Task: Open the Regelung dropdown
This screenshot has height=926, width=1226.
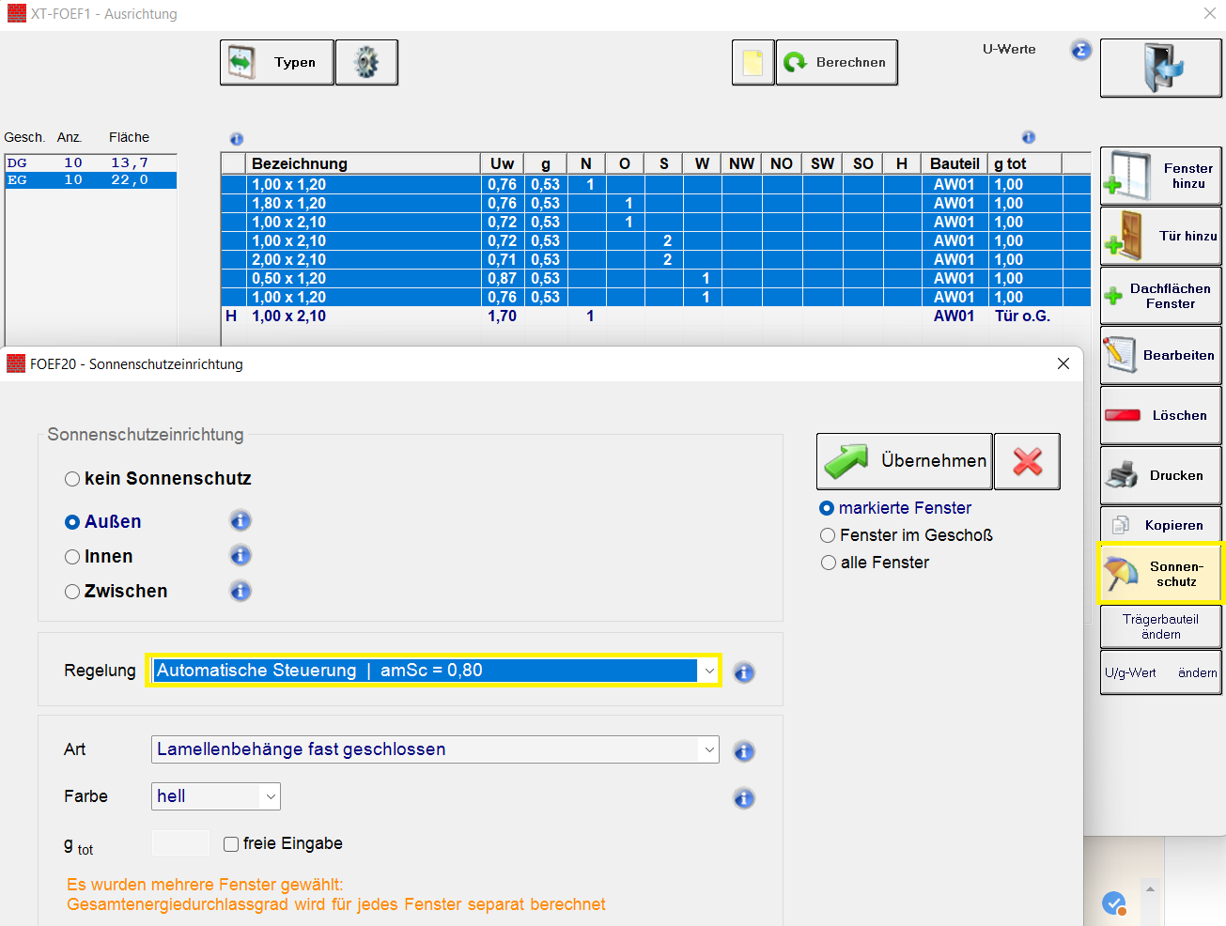Action: pos(434,671)
